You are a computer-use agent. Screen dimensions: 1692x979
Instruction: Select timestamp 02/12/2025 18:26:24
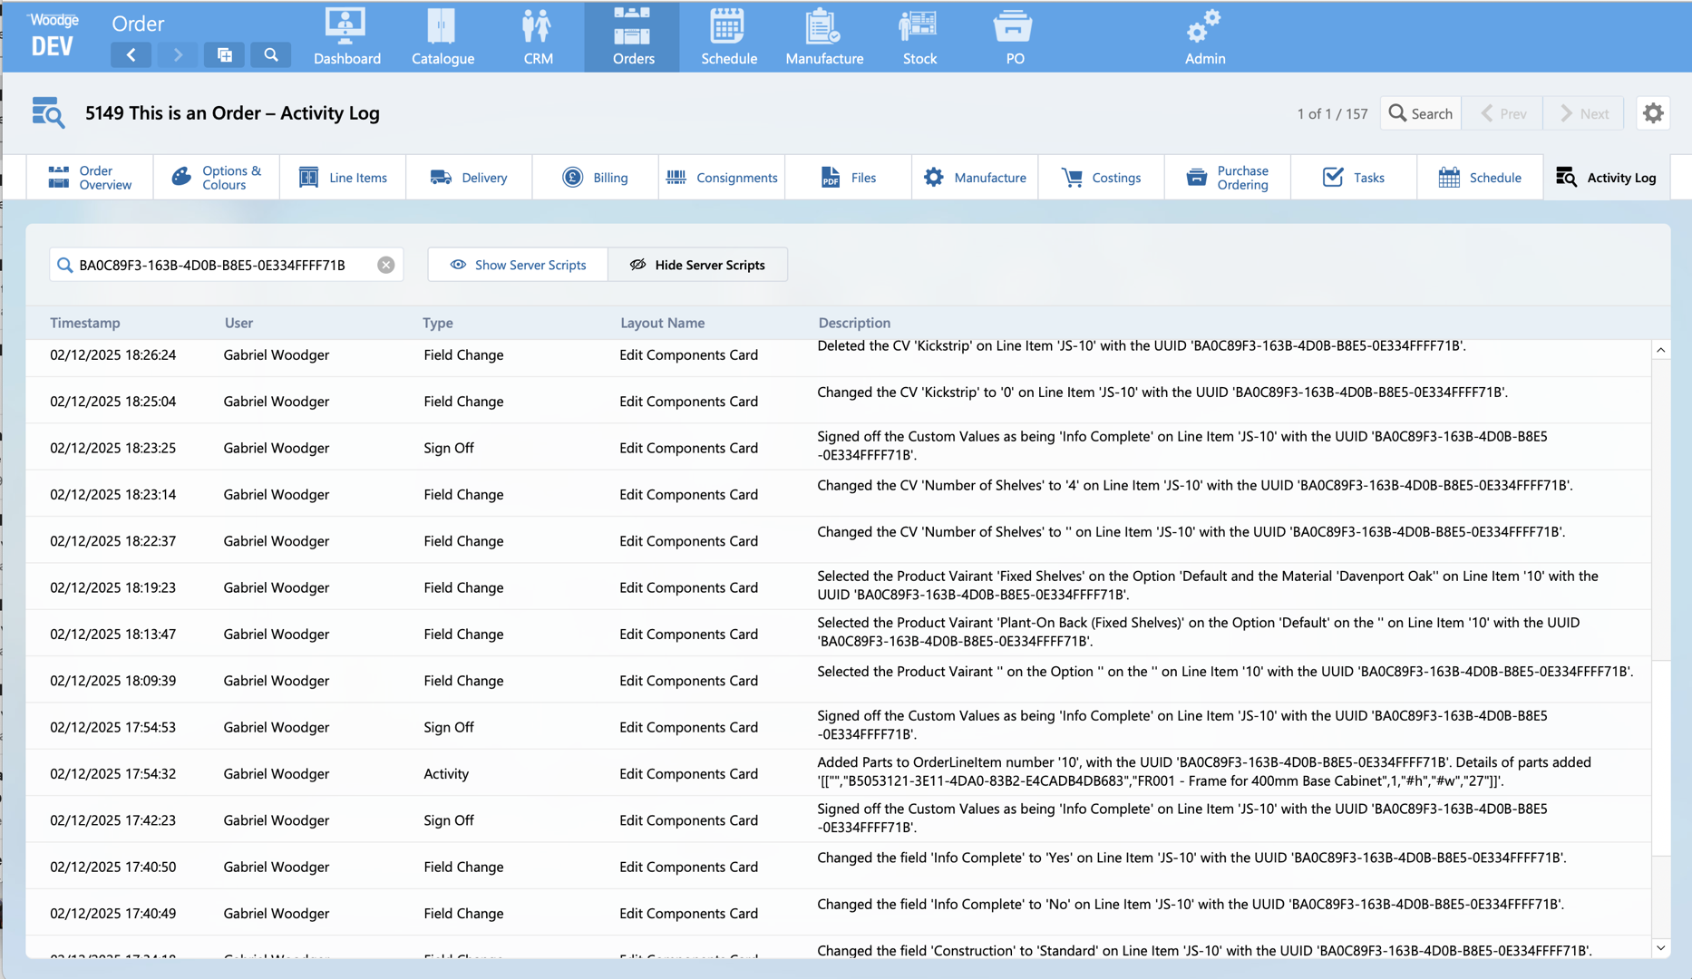point(113,354)
